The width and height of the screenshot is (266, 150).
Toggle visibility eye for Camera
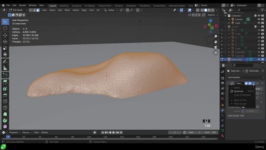259,19
